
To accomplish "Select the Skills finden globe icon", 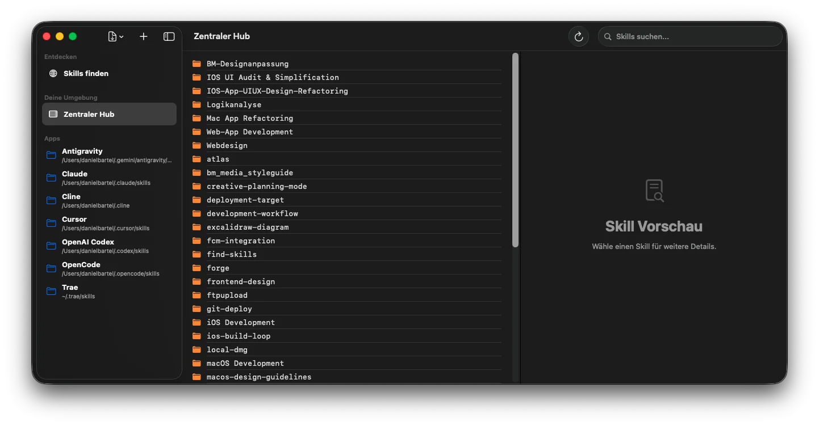I will click(52, 73).
